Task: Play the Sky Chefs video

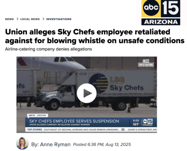Action: tap(87, 93)
